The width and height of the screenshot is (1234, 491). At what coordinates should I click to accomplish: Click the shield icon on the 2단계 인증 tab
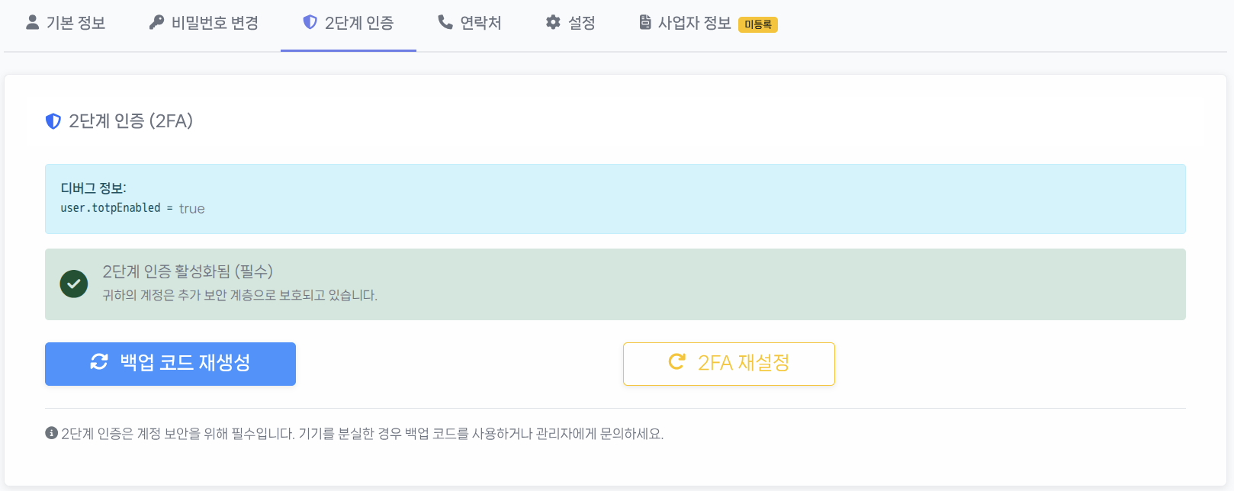[308, 22]
